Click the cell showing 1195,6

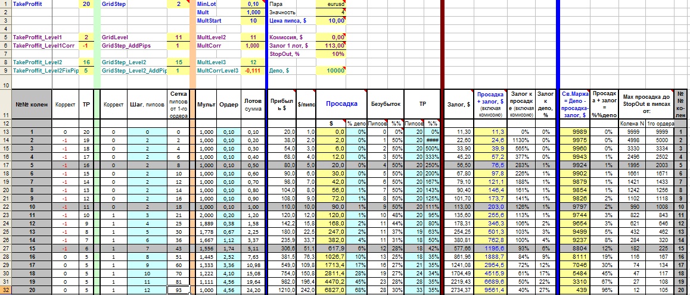click(490, 249)
